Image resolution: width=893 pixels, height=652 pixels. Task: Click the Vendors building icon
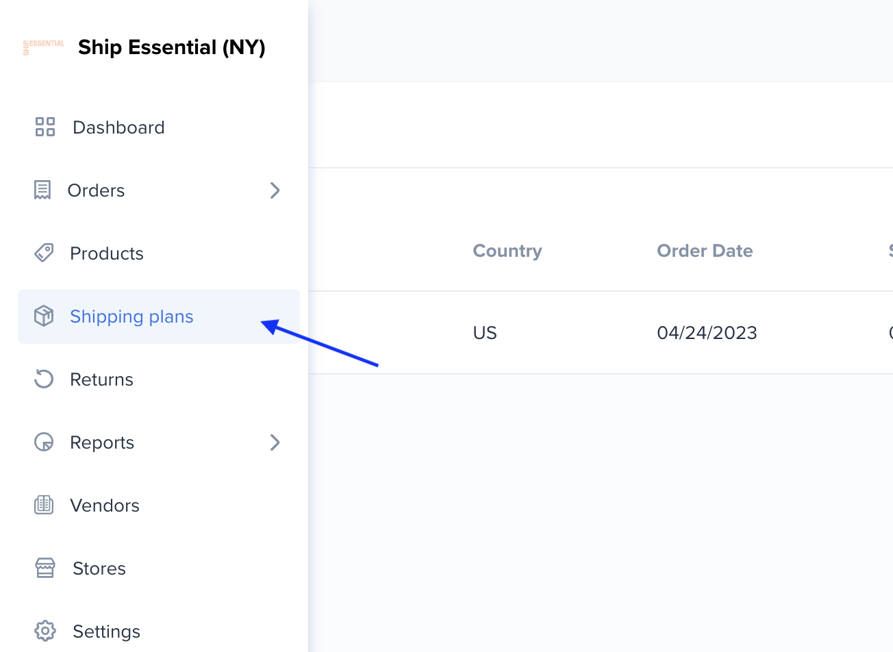point(44,505)
